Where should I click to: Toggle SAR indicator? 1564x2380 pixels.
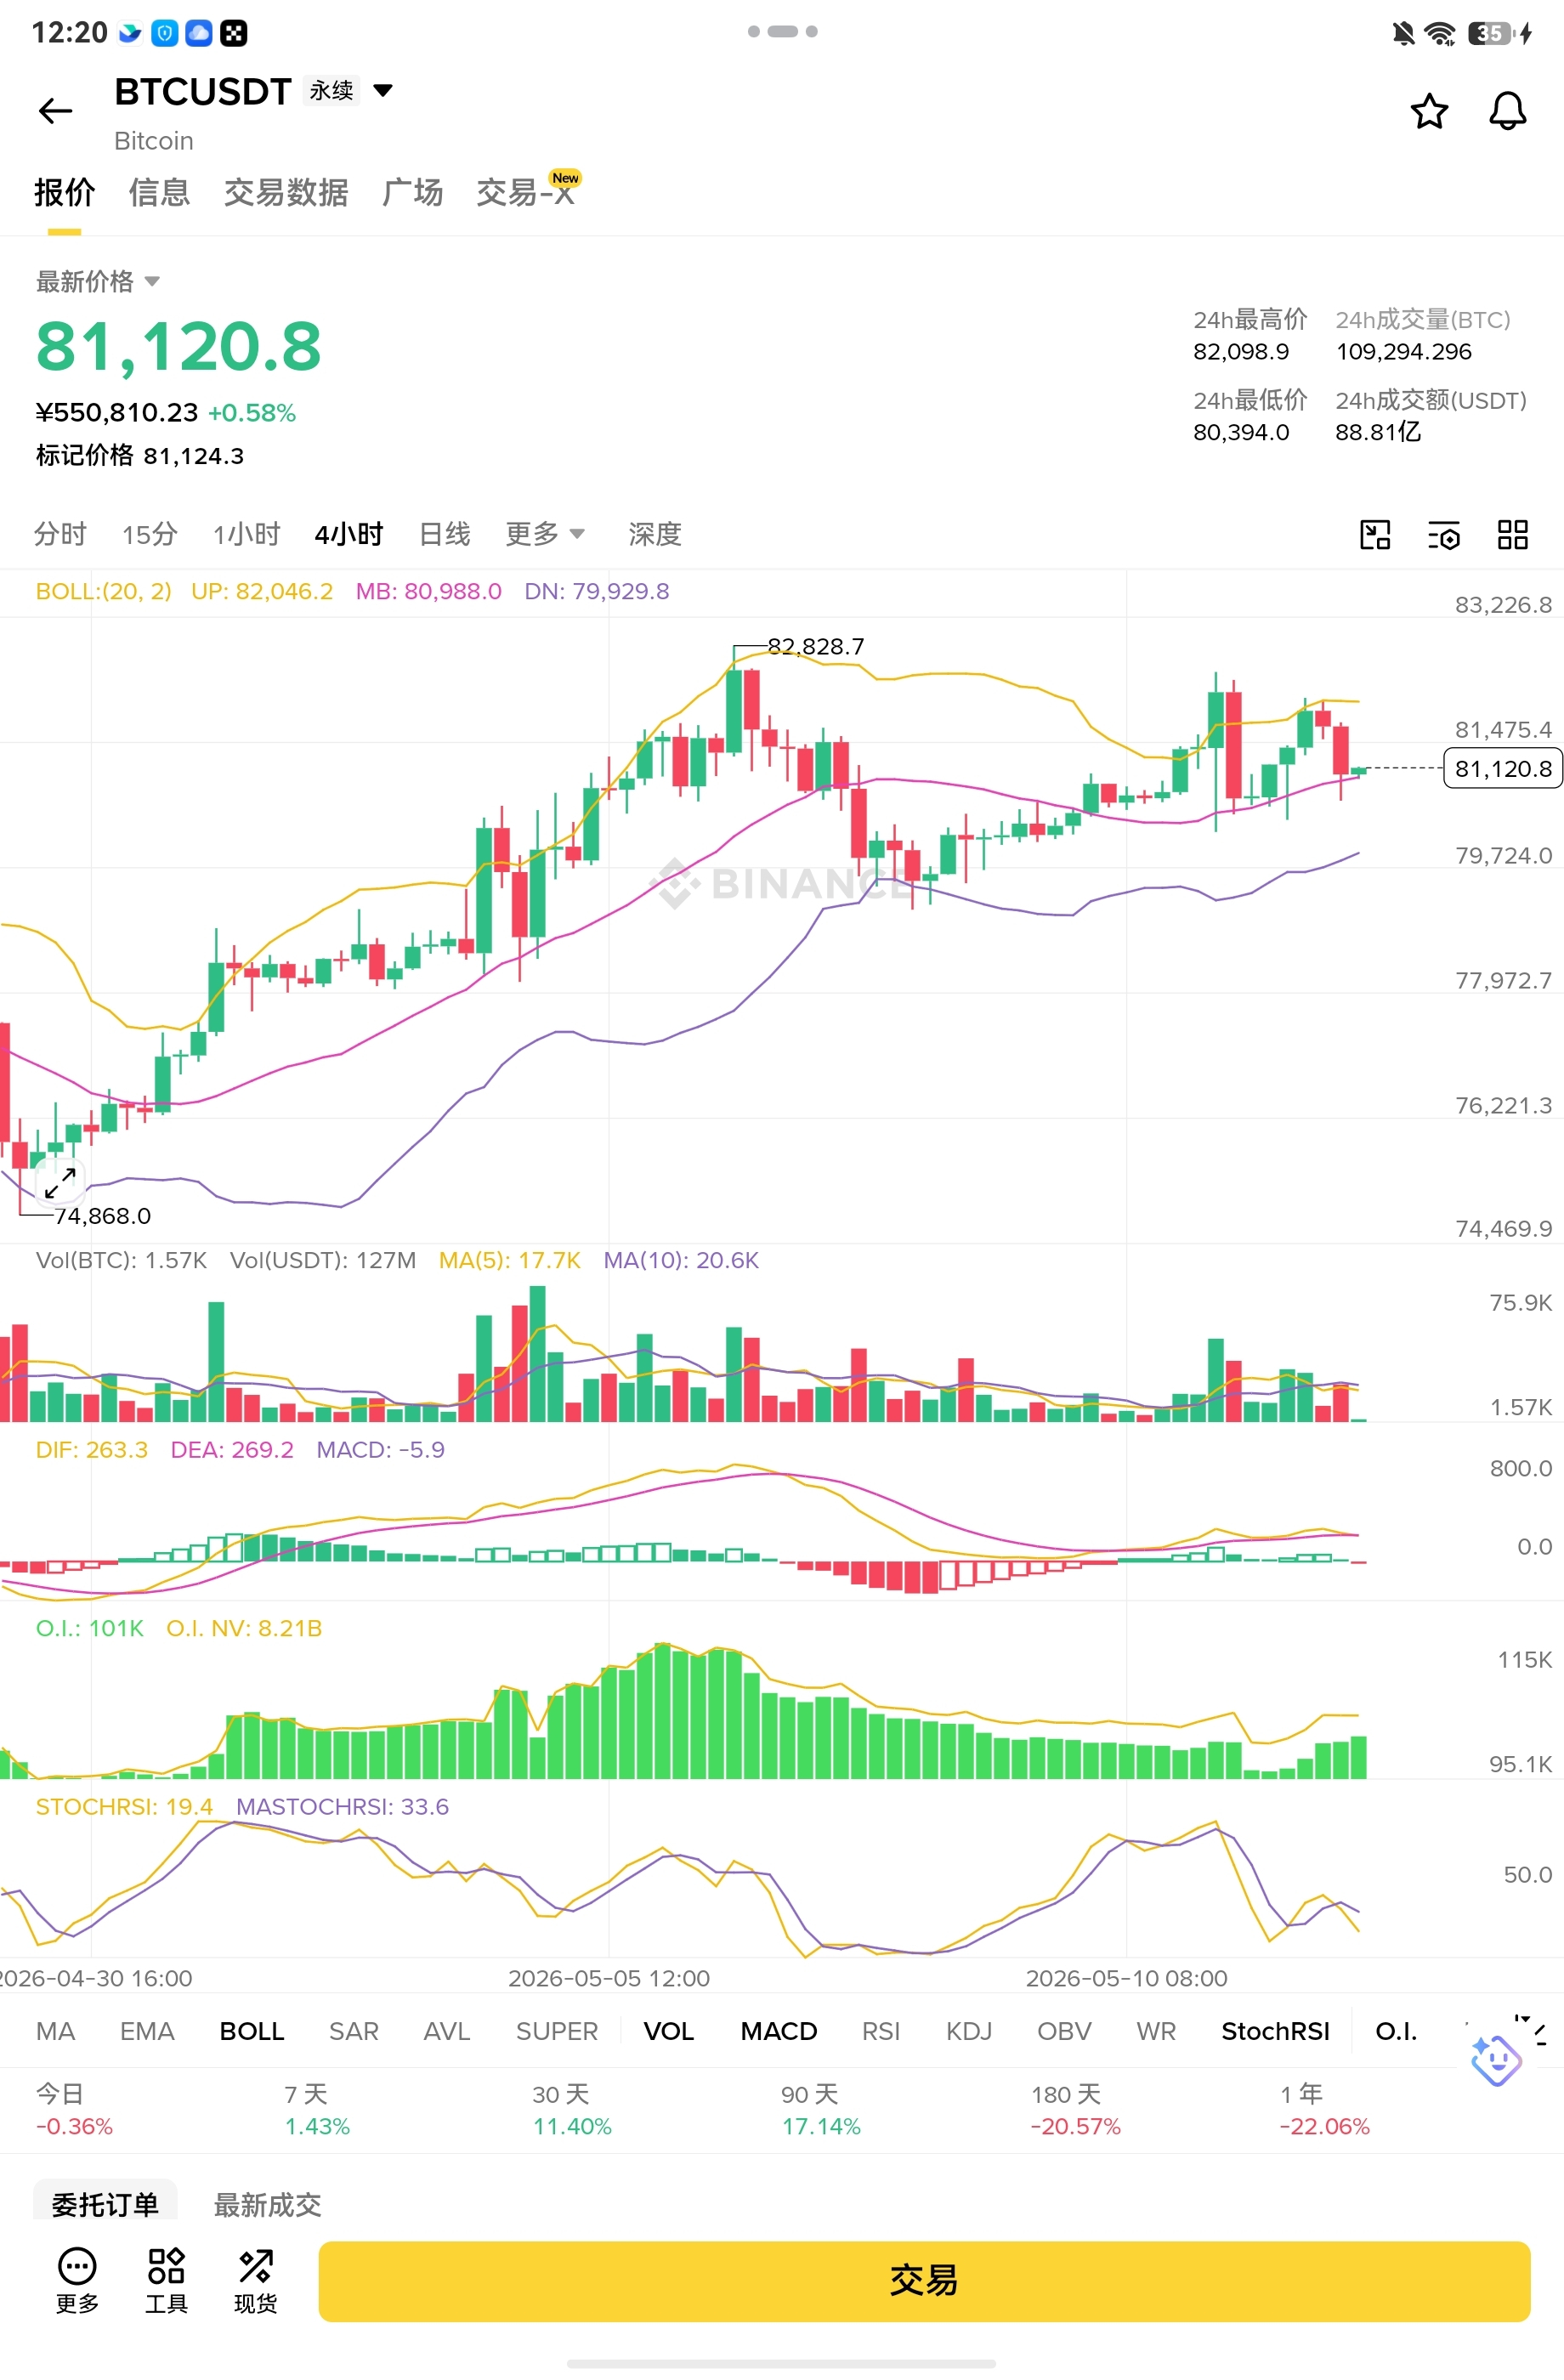[x=354, y=2031]
